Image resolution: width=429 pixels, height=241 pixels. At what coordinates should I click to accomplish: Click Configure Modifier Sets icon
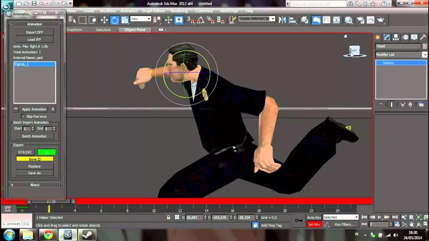[421, 104]
